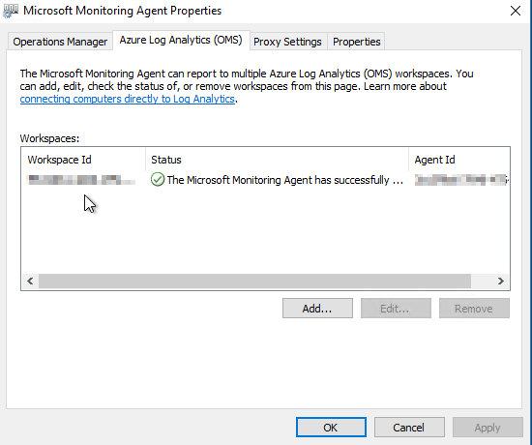Click the right scroll arrow in workspaces list
The image size is (532, 445).
tap(501, 281)
